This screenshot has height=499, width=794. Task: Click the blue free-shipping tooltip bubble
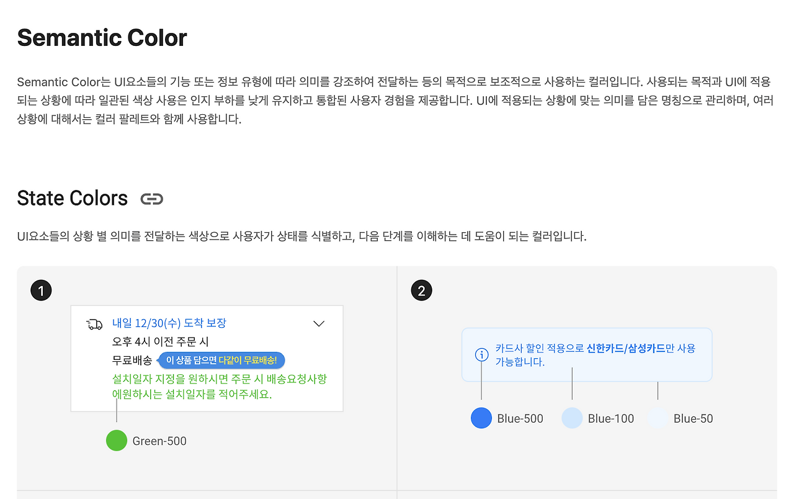pyautogui.click(x=222, y=361)
